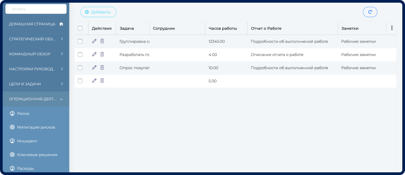Click the Ключевые решения target icon
This screenshot has width=405, height=175.
pos(12,155)
